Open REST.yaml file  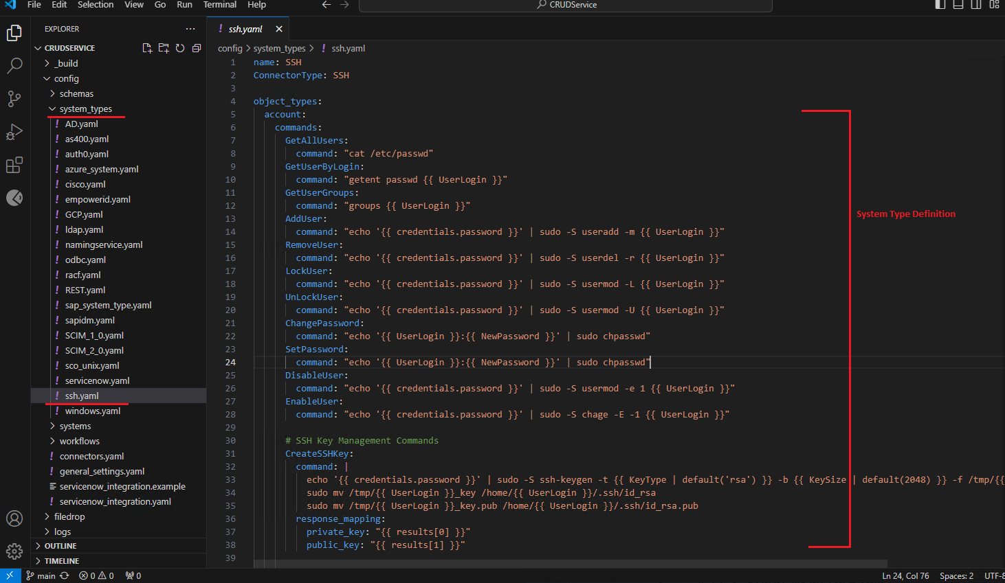[x=118, y=290]
